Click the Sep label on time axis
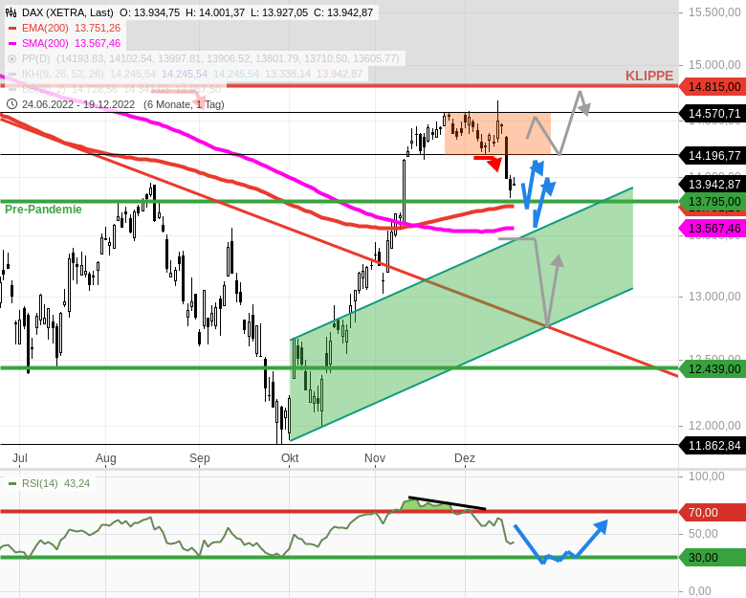The height and width of the screenshot is (598, 746). coord(199,458)
